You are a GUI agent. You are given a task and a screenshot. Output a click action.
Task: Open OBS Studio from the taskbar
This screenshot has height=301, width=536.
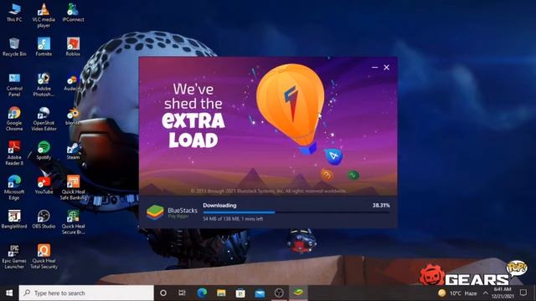point(279,293)
